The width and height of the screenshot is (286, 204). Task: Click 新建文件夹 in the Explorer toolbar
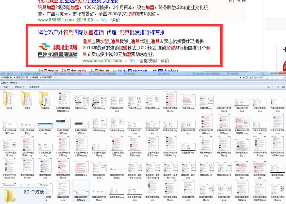click(34, 87)
